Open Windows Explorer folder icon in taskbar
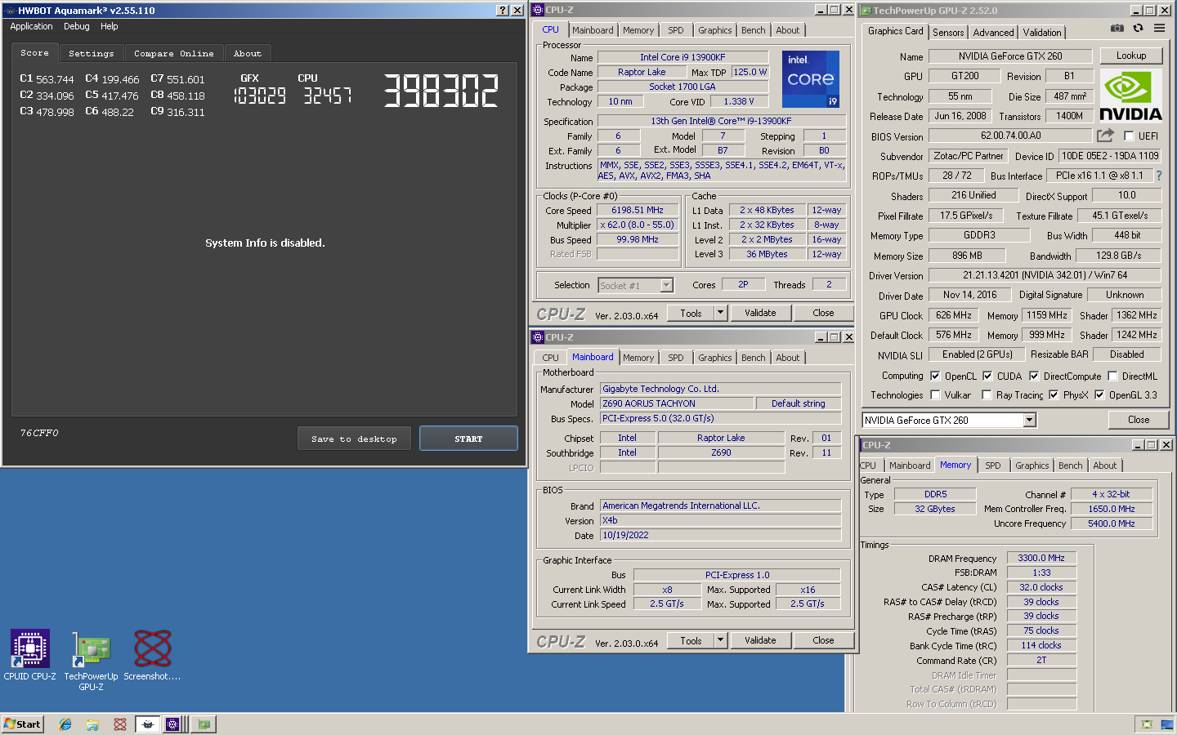Viewport: 1177px width, 735px height. coord(92,724)
